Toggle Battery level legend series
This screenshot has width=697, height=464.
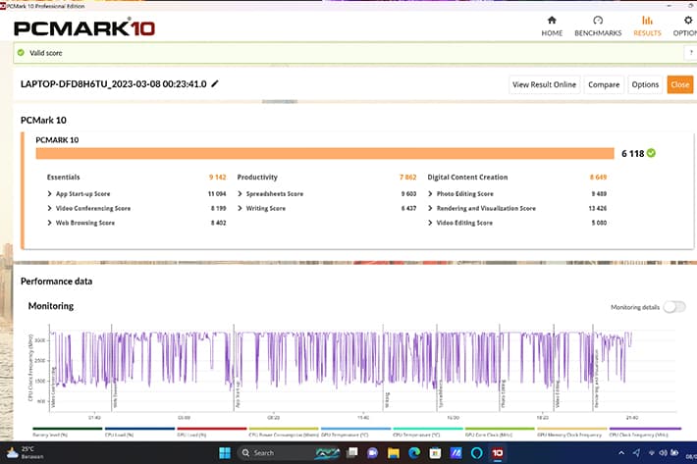67,433
